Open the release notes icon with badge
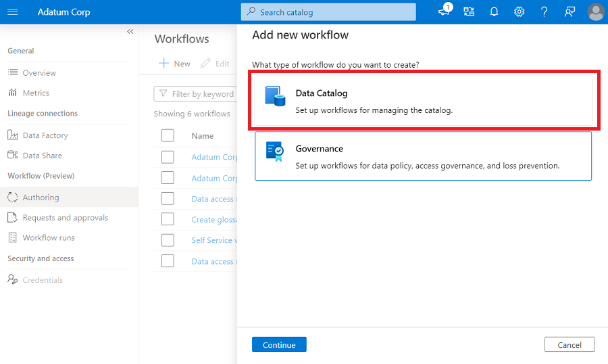This screenshot has width=608, height=364. [445, 12]
